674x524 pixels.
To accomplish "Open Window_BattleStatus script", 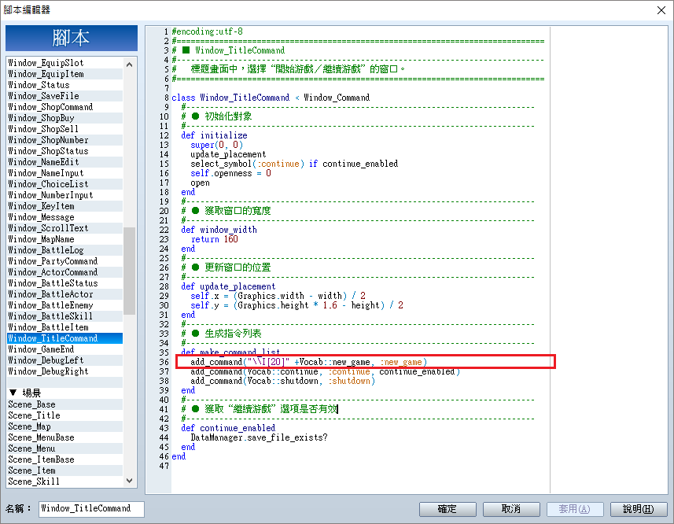I will [65, 282].
